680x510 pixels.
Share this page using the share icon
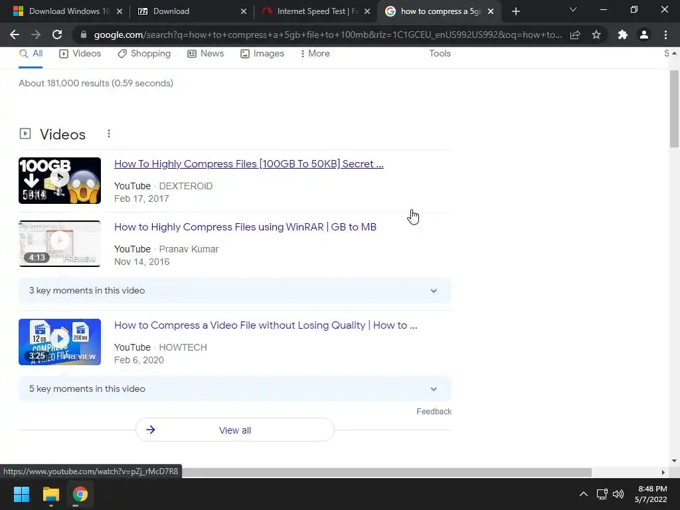[575, 35]
